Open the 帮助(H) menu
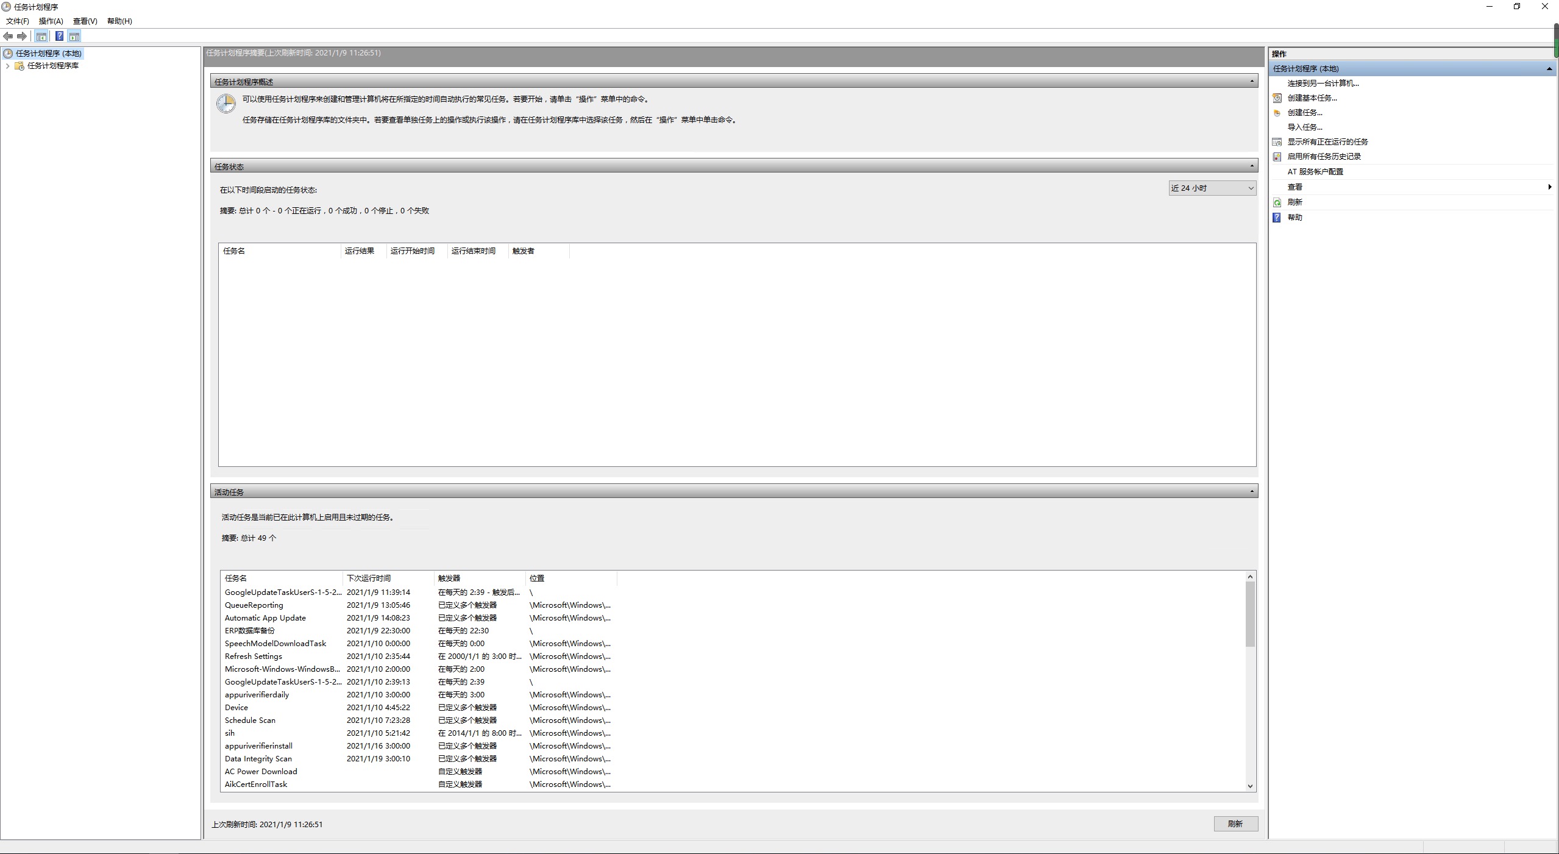The width and height of the screenshot is (1559, 854). pos(119,21)
